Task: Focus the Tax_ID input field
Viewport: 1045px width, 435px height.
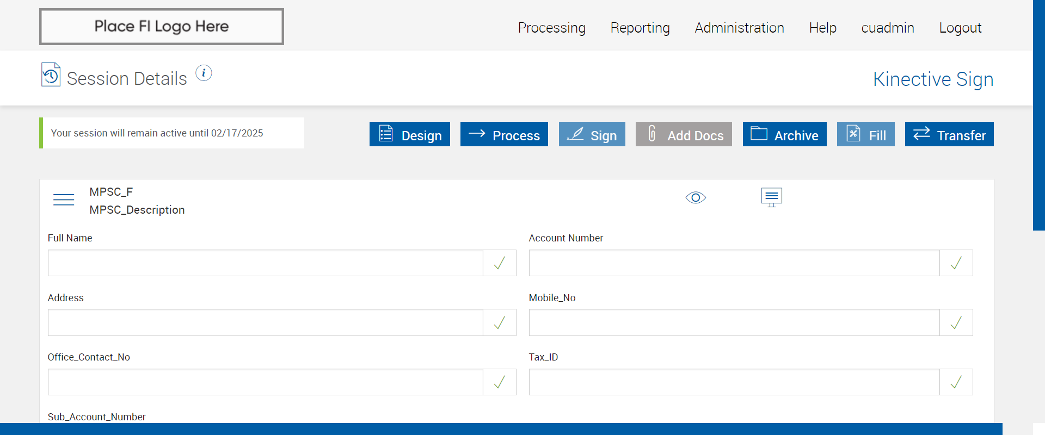Action: coord(734,382)
